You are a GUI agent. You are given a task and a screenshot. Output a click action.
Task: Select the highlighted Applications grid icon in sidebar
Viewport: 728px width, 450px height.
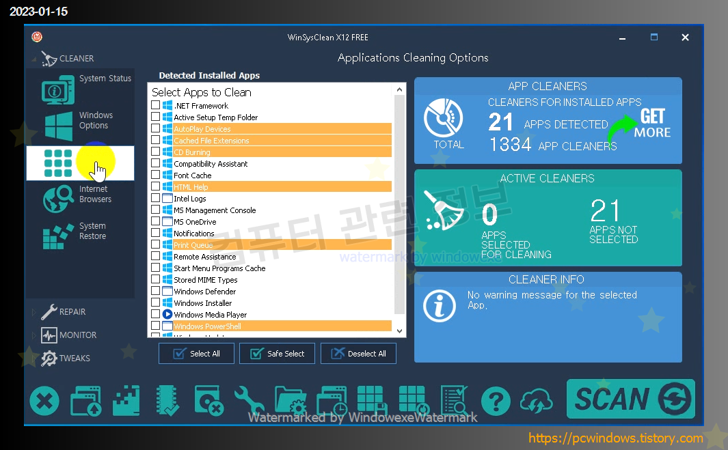pyautogui.click(x=81, y=163)
